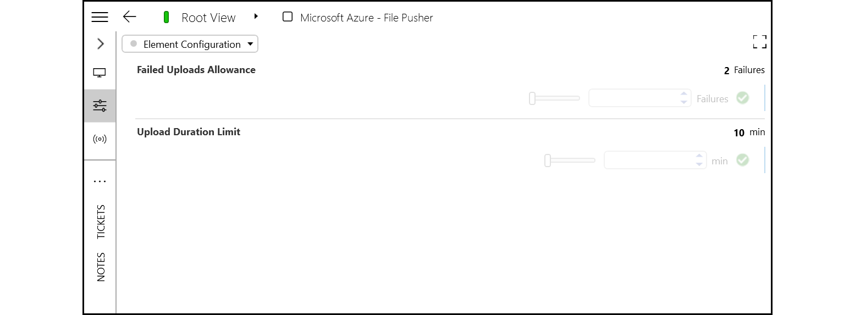Toggle full screen mode icon
Screen dimensions: 855x315
tap(759, 42)
